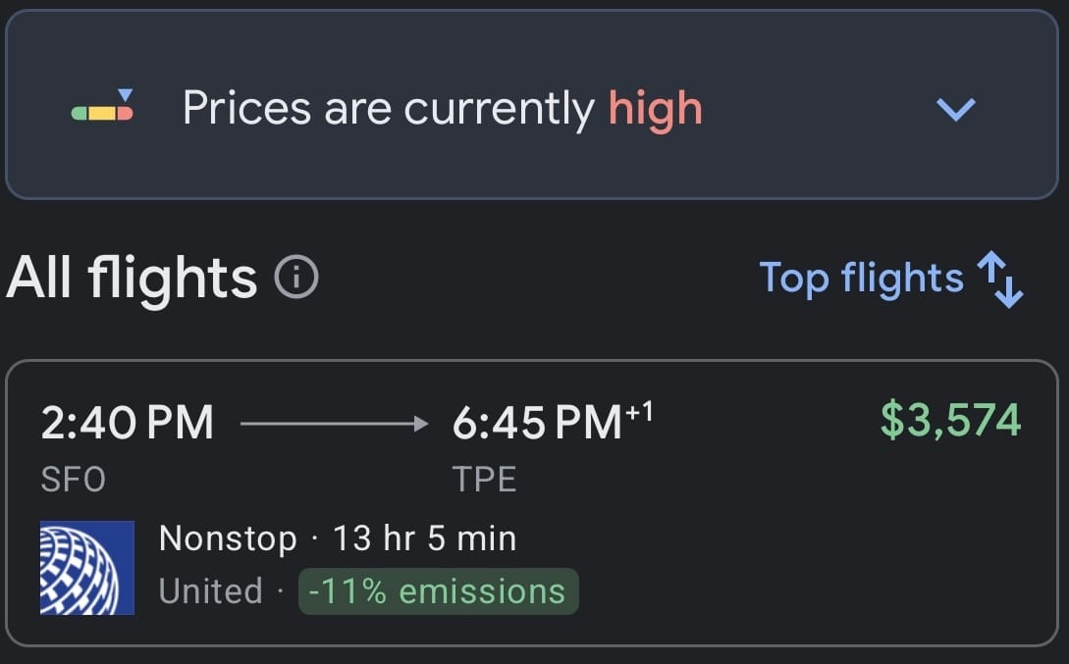Click the 6:45 PM arrival time

tap(537, 423)
